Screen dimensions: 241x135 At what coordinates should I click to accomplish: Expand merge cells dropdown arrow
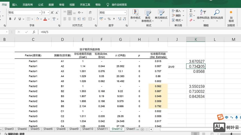tap(94, 19)
